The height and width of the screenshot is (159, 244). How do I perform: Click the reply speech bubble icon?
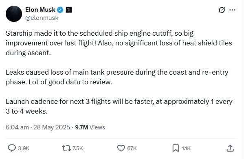pyautogui.click(x=12, y=148)
